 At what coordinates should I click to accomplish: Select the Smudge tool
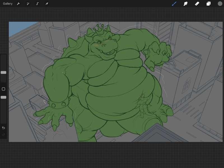(186, 4)
